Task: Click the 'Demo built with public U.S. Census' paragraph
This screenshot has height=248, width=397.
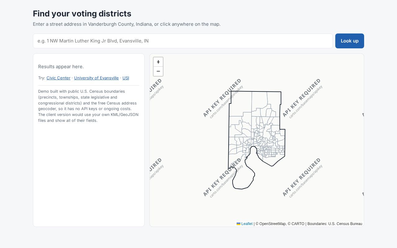Action: point(88,106)
